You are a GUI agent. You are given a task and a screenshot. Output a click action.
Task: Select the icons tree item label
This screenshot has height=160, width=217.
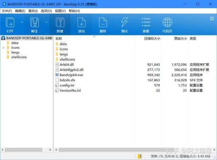click(15, 48)
